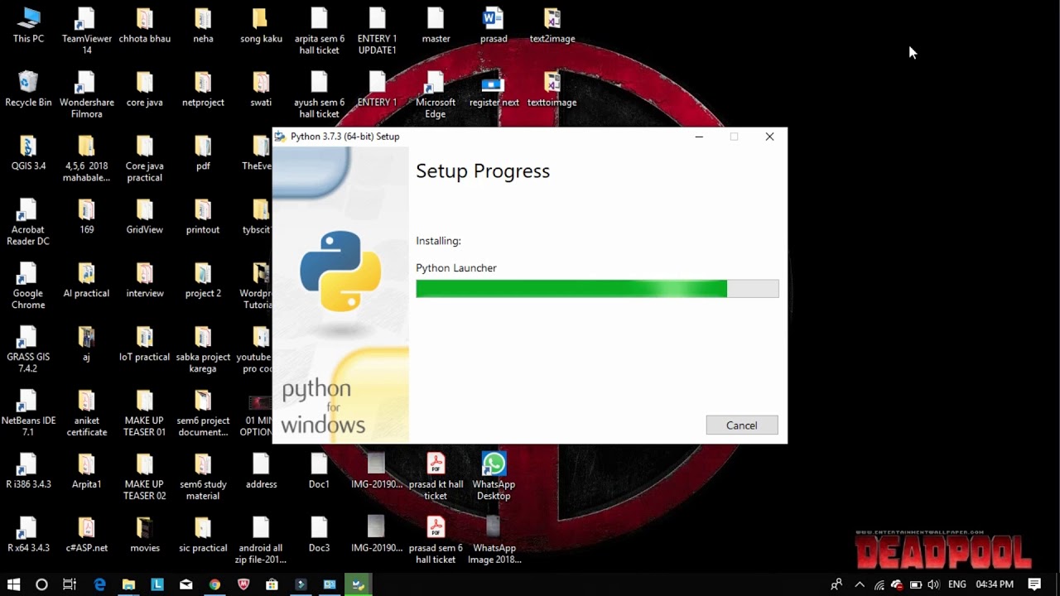Select the chhota bhau folder

[144, 26]
